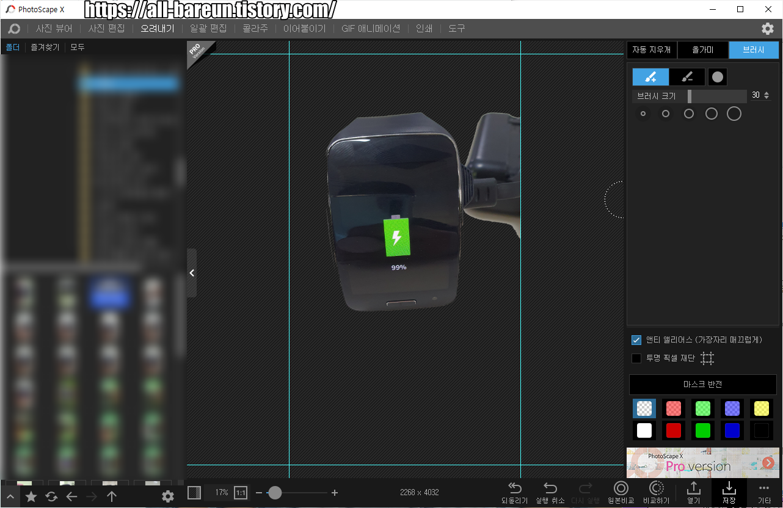Click the 17% zoom value
Image resolution: width=783 pixels, height=508 pixels.
pos(221,493)
